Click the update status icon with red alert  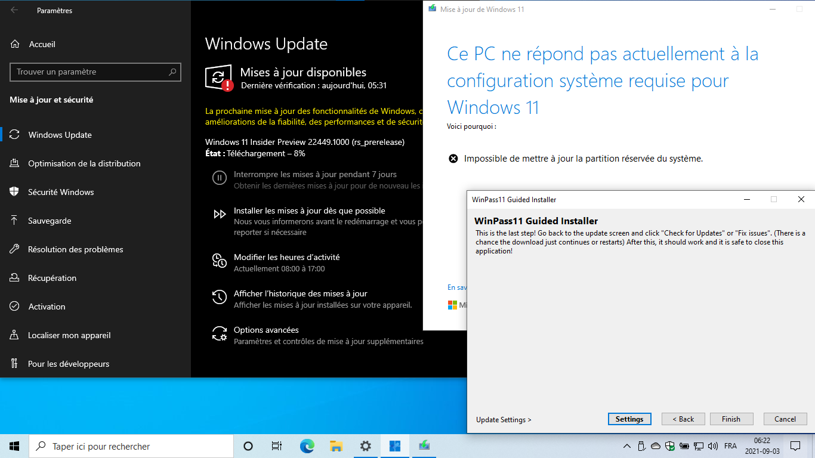[219, 78]
